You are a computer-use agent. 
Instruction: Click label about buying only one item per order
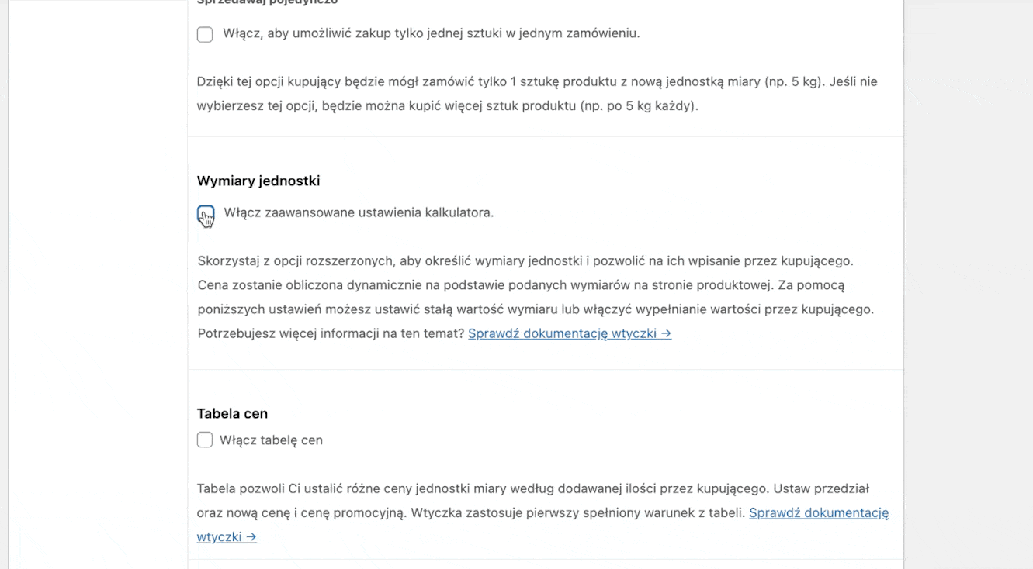(x=431, y=33)
